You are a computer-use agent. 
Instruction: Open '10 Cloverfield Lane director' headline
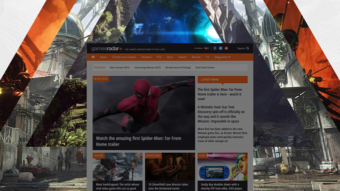point(168,186)
